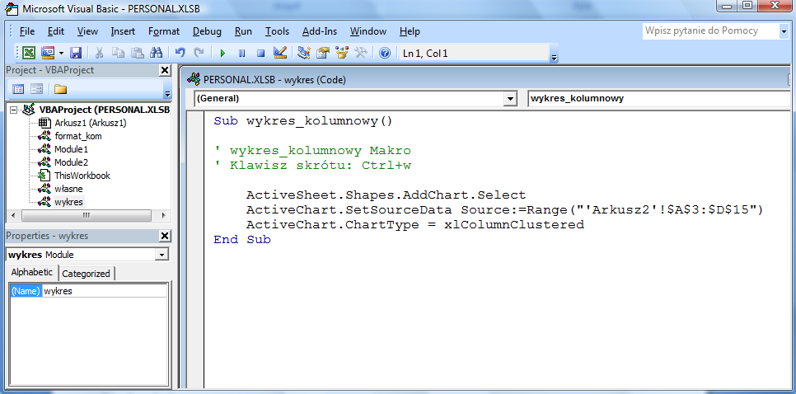Click the View Microsoft Excel icon
Image resolution: width=796 pixels, height=394 pixels.
[29, 53]
